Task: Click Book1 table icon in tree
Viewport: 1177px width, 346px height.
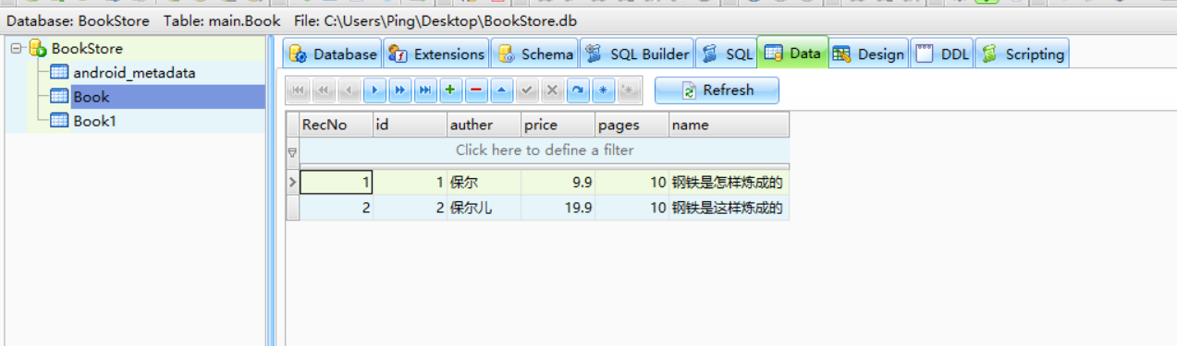Action: point(59,121)
